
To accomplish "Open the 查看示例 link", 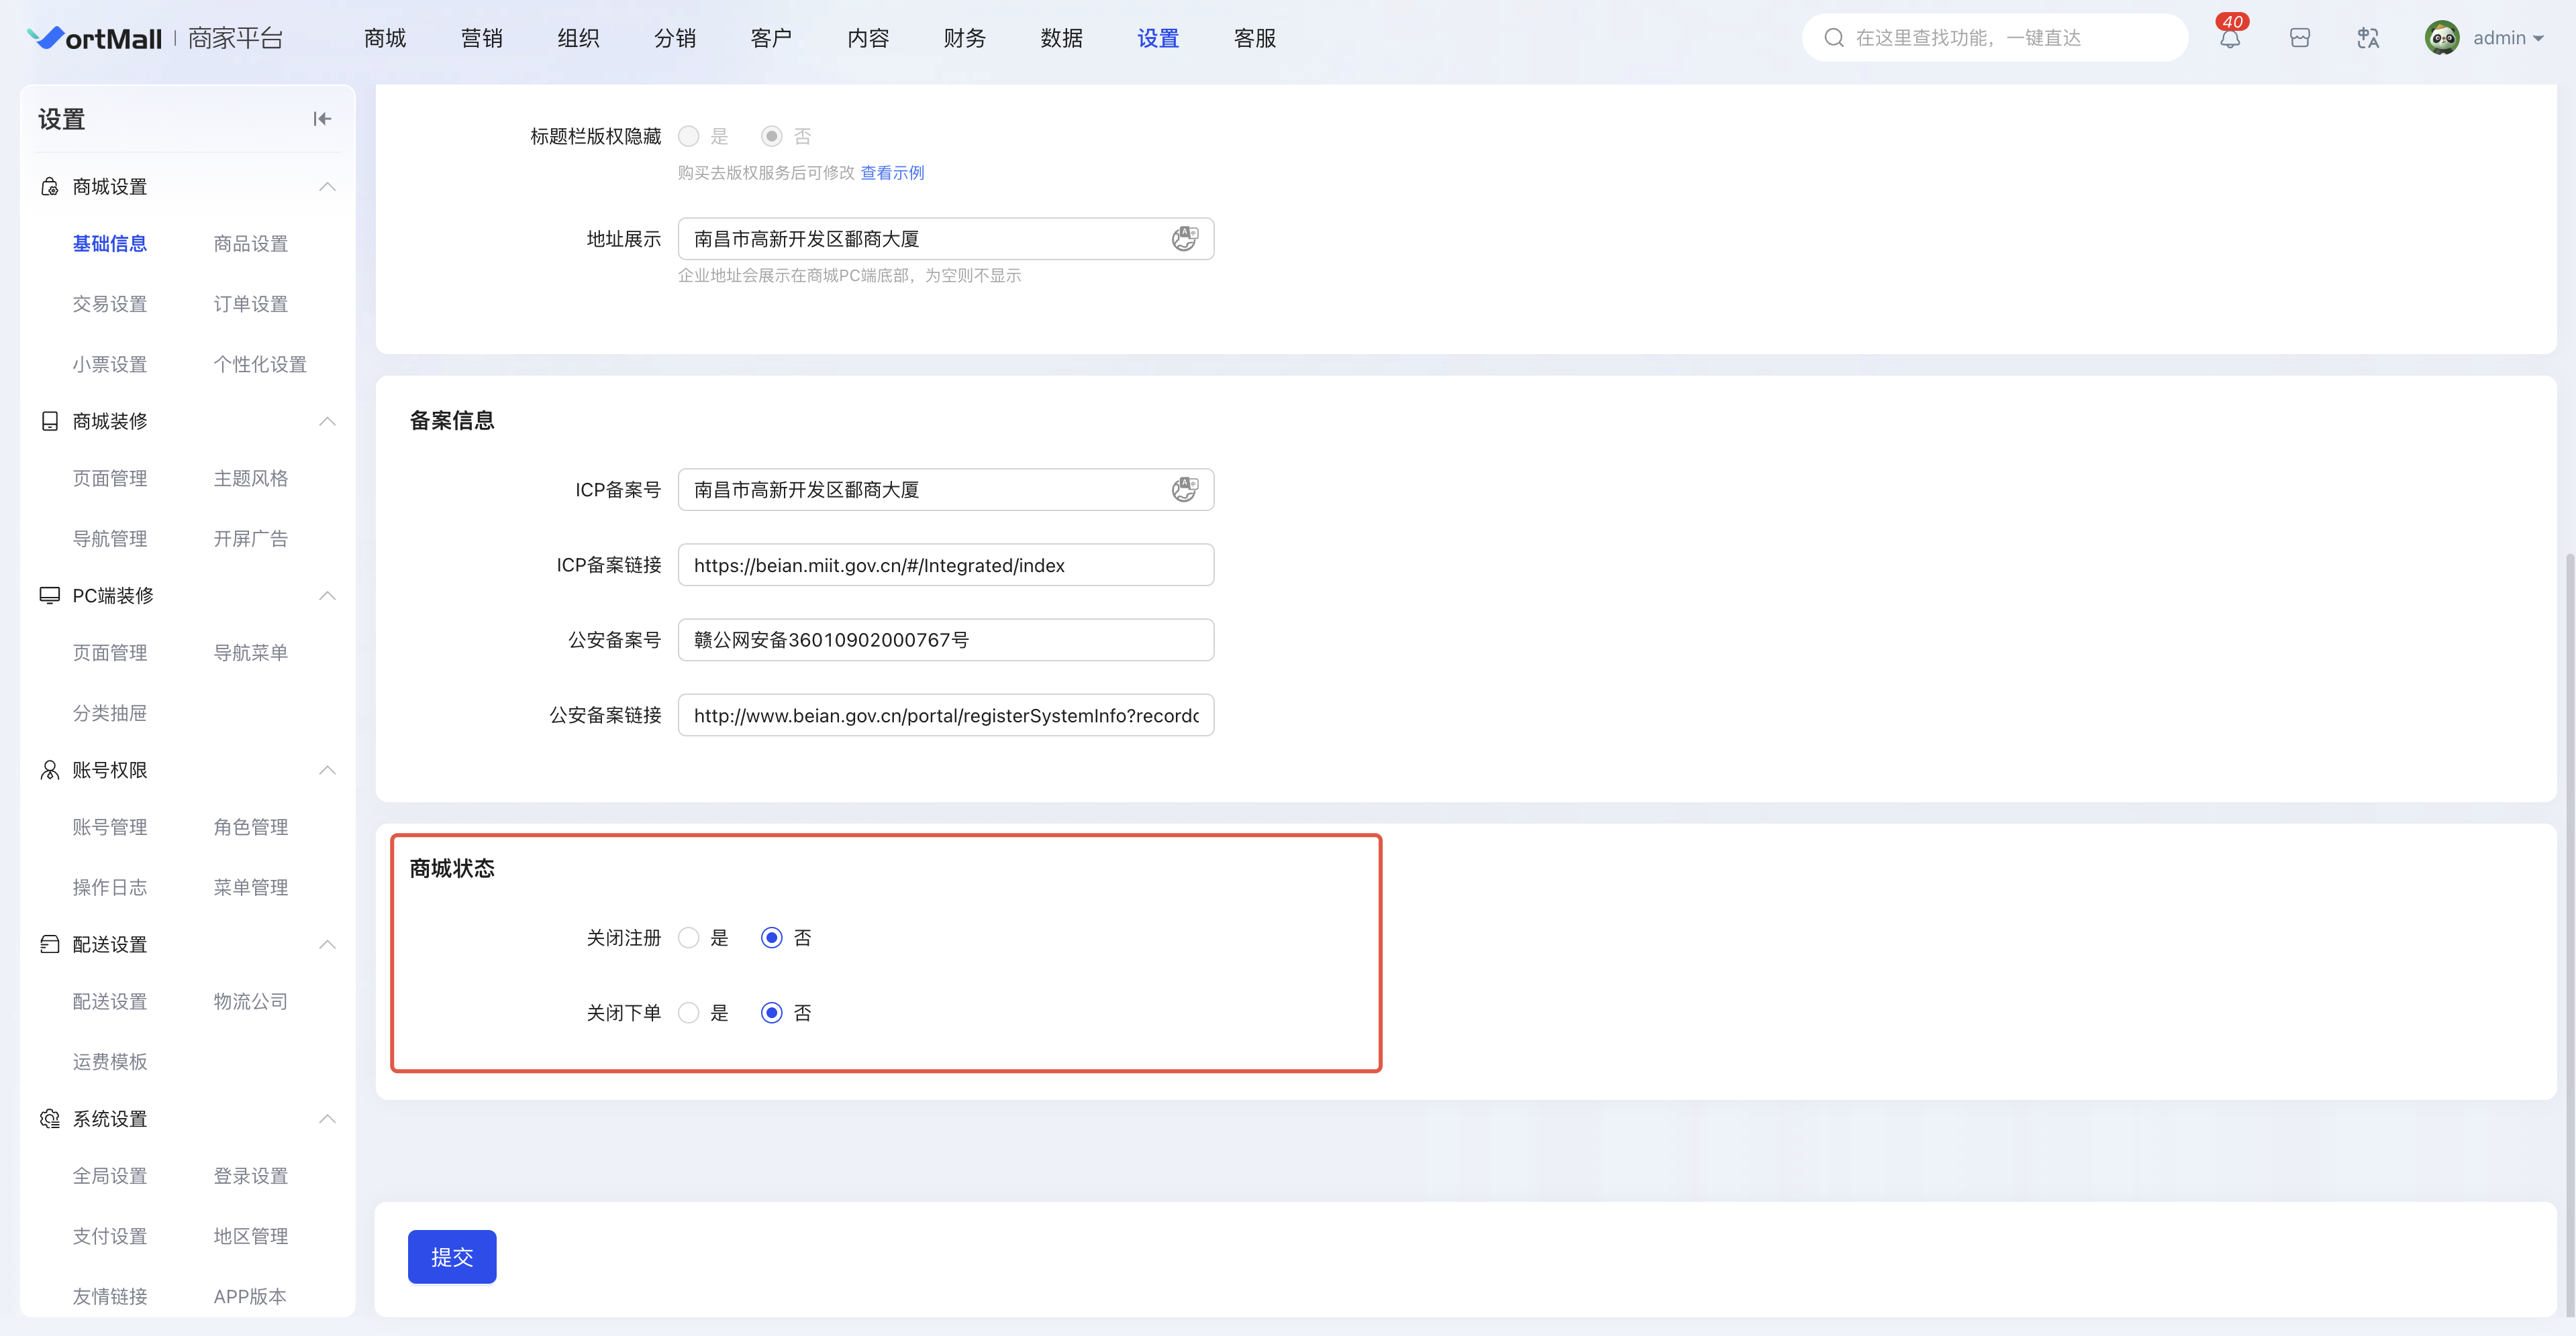I will tap(892, 173).
